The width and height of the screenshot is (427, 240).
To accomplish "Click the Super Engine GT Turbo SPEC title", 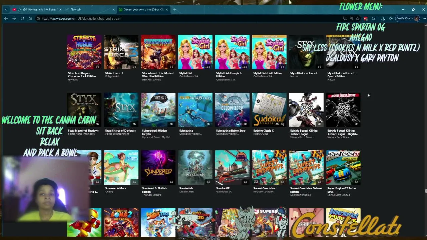I will pos(342,190).
